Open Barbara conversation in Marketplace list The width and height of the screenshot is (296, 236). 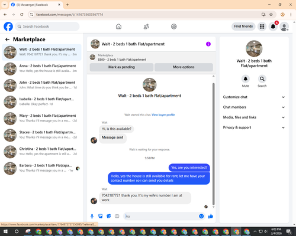coord(41,168)
